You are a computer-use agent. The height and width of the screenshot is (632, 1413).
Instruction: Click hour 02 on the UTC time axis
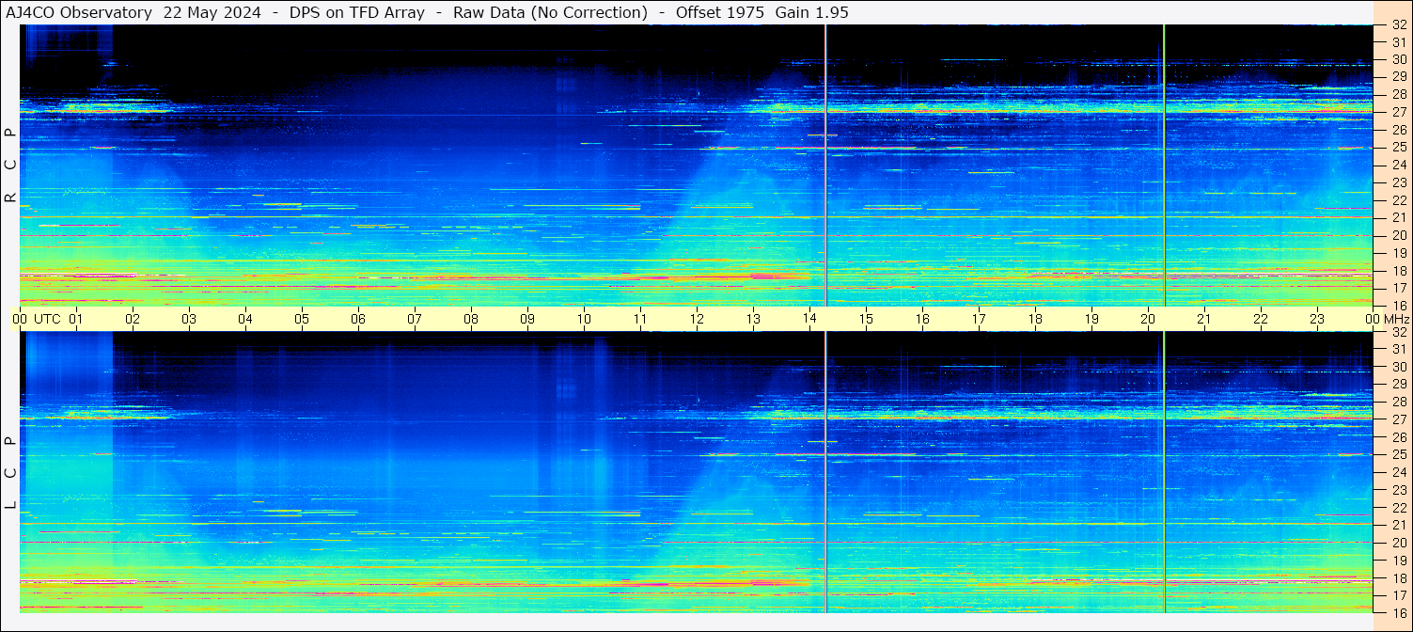click(x=133, y=319)
